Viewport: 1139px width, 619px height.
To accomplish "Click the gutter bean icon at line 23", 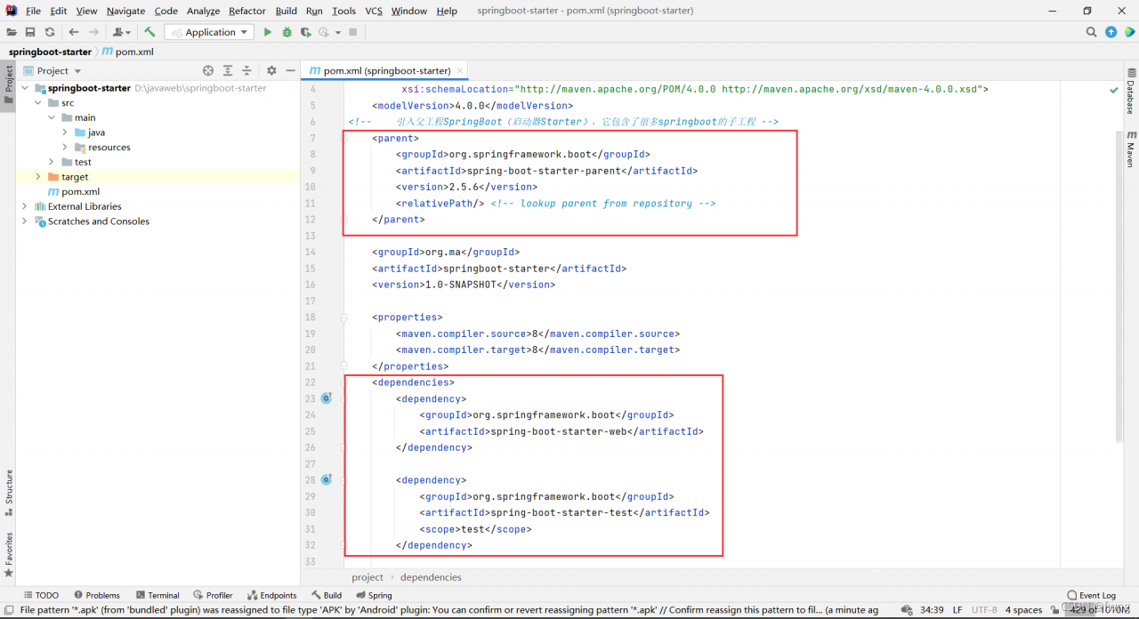I will [x=327, y=398].
